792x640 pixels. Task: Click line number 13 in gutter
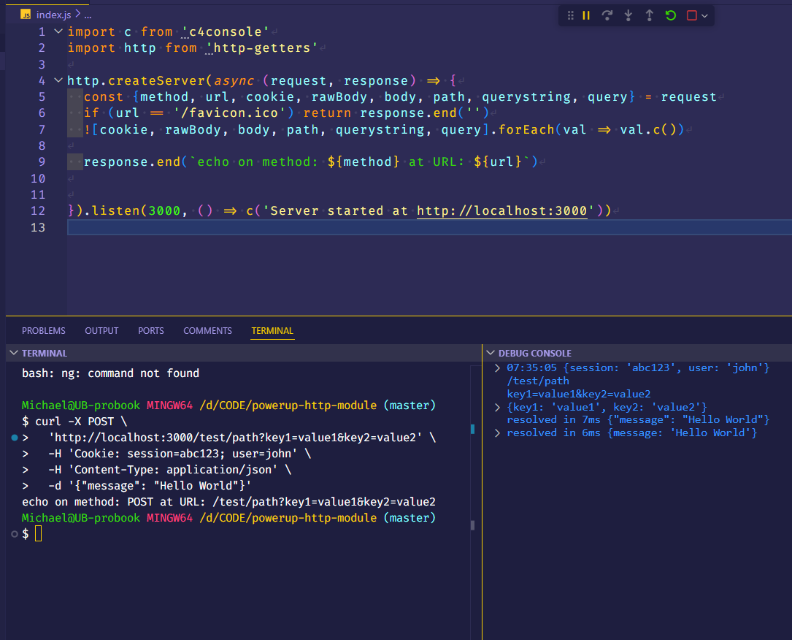coord(38,227)
